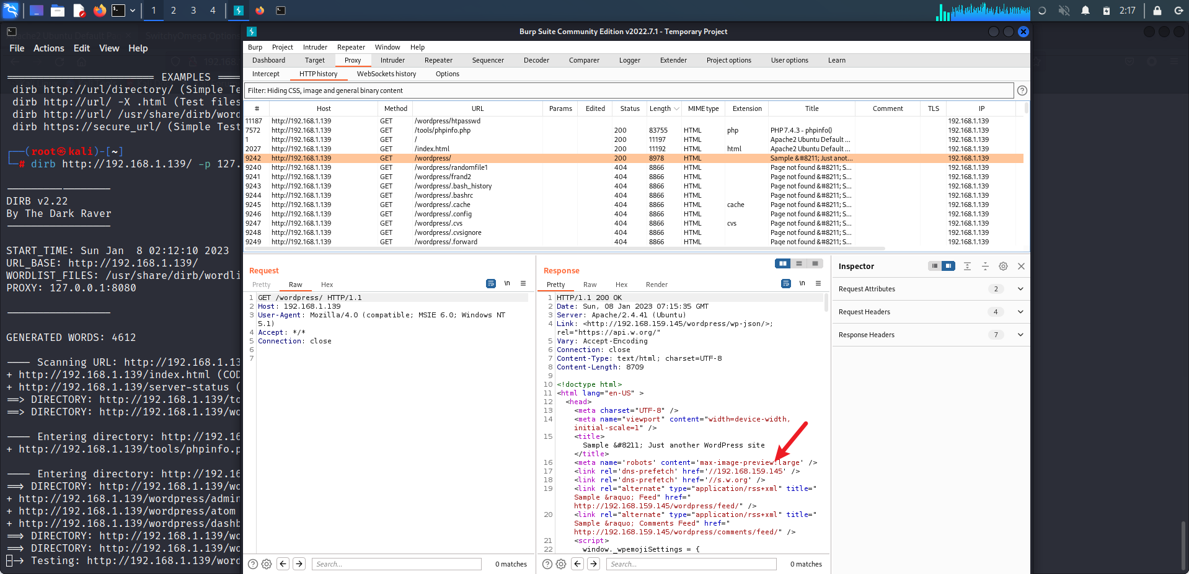This screenshot has width=1189, height=574.
Task: Toggle muted volume icon in system tray
Action: click(1064, 11)
